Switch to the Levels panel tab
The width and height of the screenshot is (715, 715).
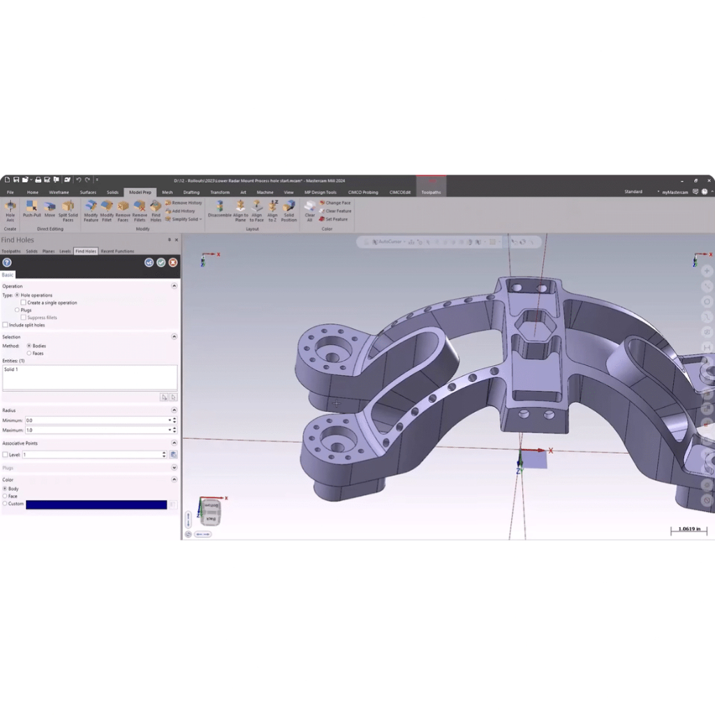pos(65,251)
